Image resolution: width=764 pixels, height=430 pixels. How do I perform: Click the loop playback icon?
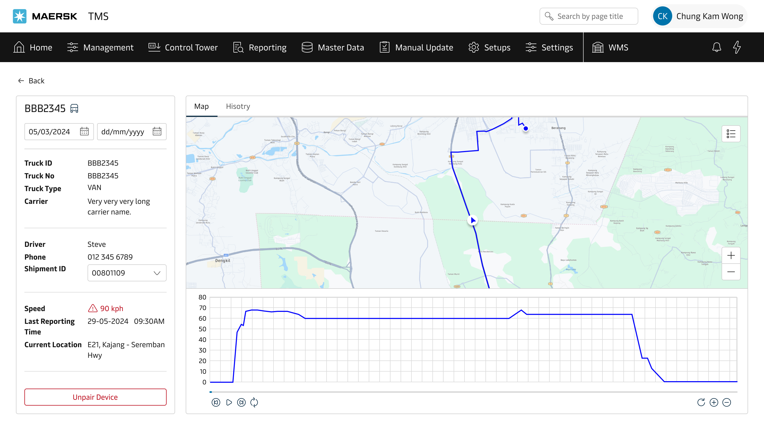[254, 402]
